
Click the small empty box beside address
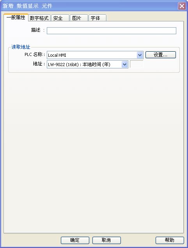pyautogui.click(x=137, y=64)
